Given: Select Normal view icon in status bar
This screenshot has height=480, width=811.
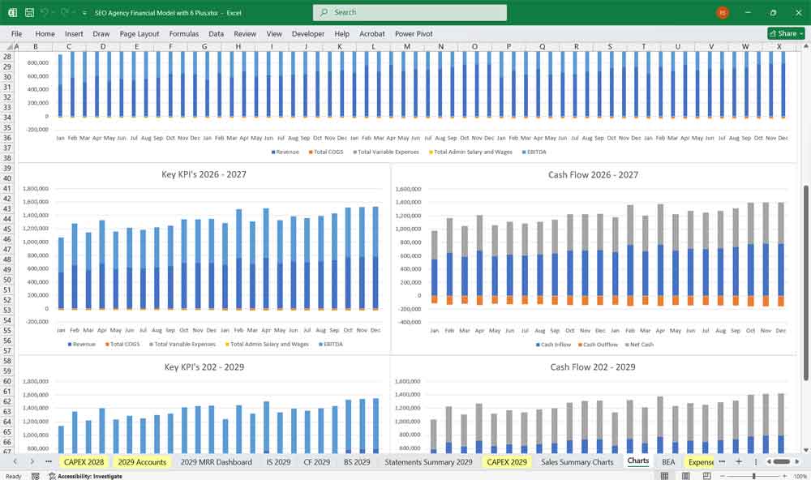Looking at the screenshot, I should 663,475.
